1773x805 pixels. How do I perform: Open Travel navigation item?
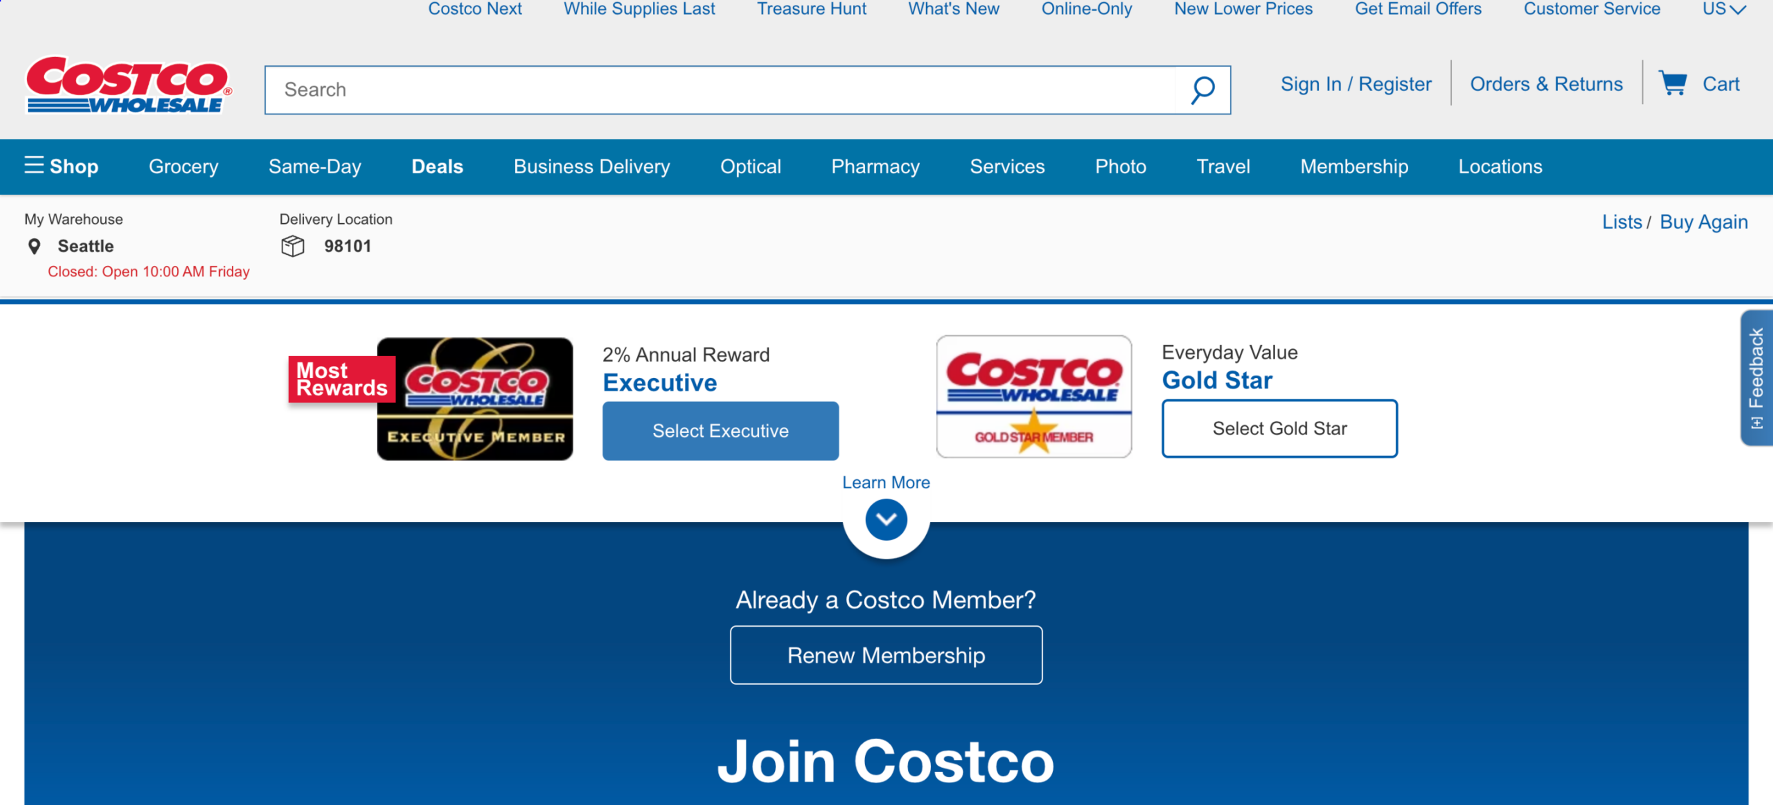(1223, 167)
